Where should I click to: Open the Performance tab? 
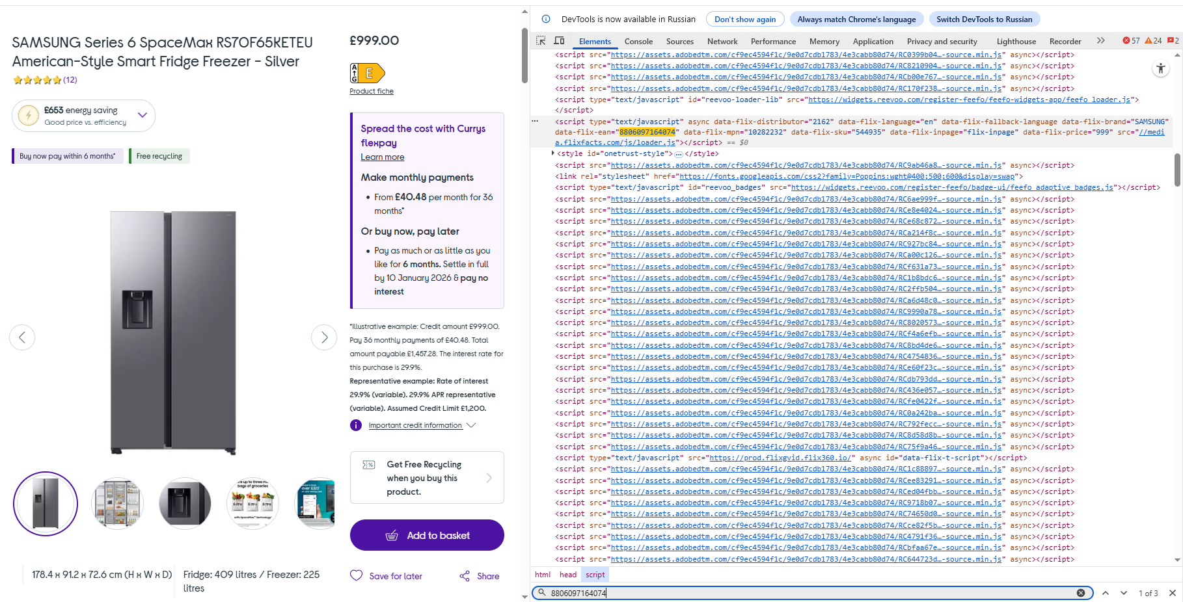pos(773,41)
